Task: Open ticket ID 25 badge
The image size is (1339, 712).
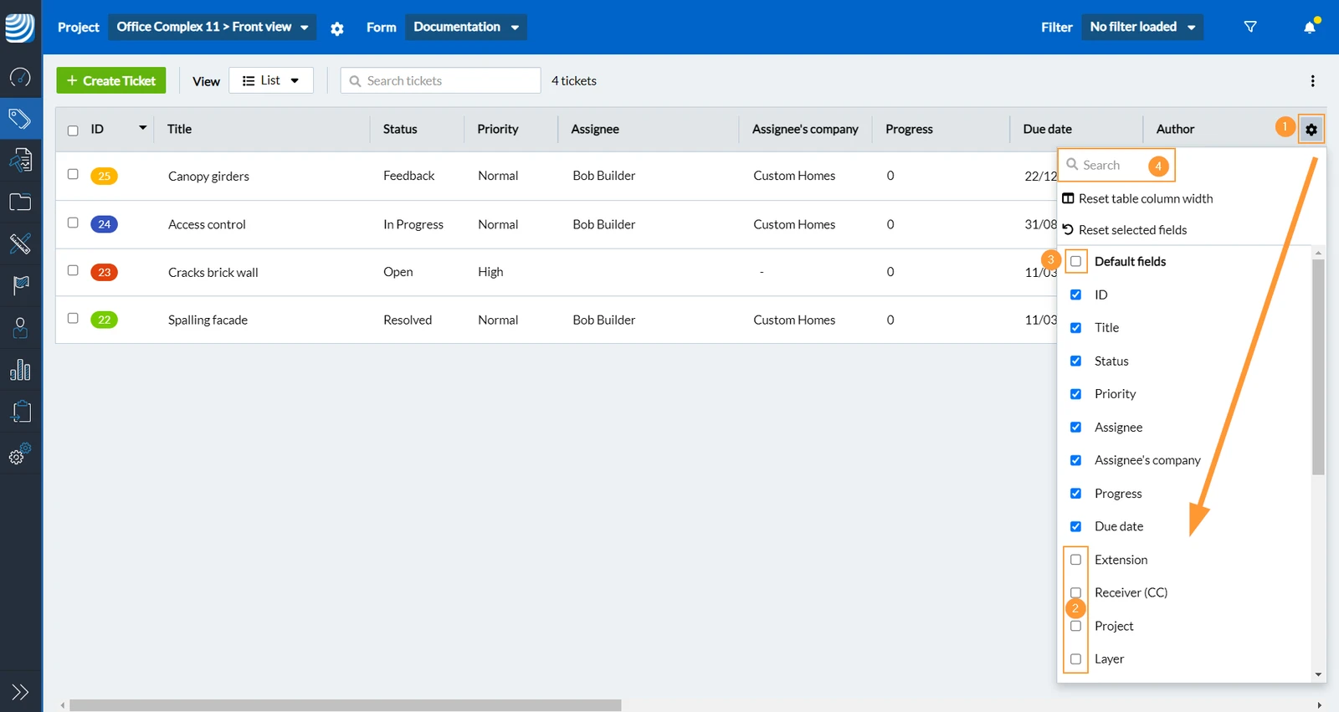Action: click(104, 176)
